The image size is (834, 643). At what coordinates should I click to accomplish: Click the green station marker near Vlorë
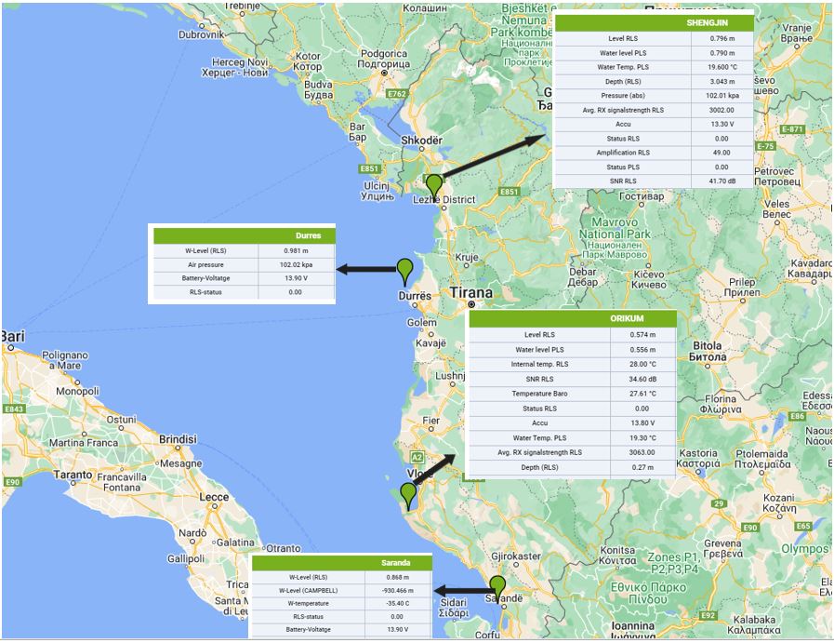pos(408,494)
